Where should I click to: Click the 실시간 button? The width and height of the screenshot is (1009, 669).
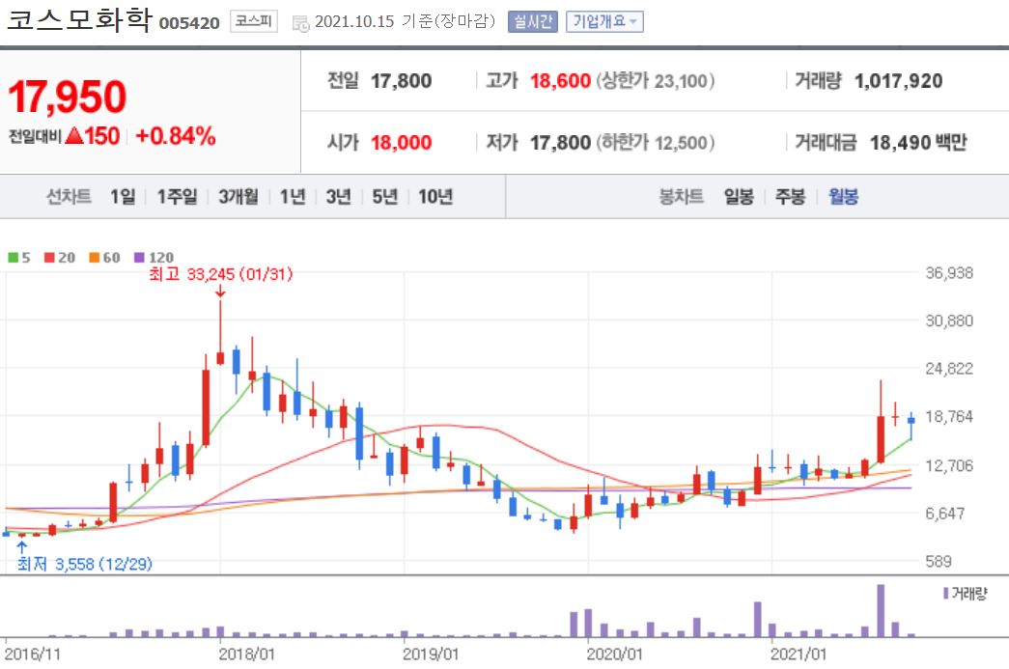(x=532, y=22)
